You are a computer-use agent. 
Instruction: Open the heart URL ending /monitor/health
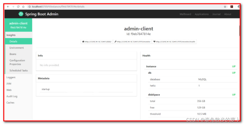[x=174, y=41]
